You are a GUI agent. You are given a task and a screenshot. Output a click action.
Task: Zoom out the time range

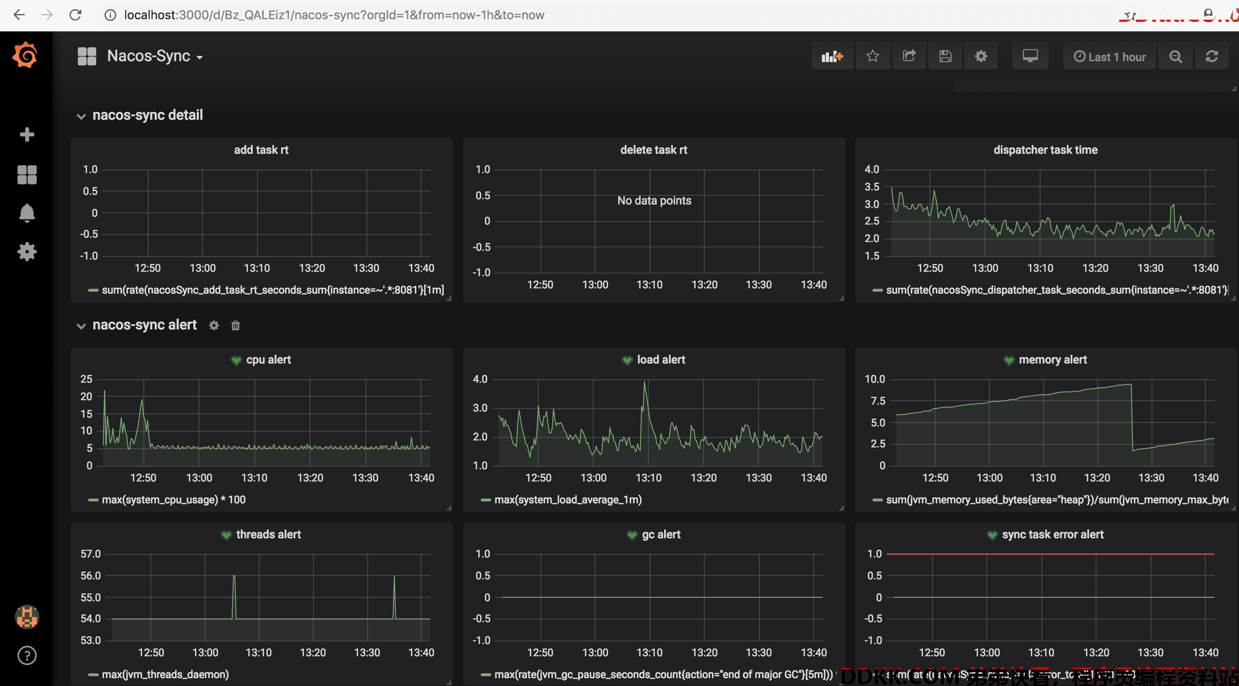(1176, 57)
